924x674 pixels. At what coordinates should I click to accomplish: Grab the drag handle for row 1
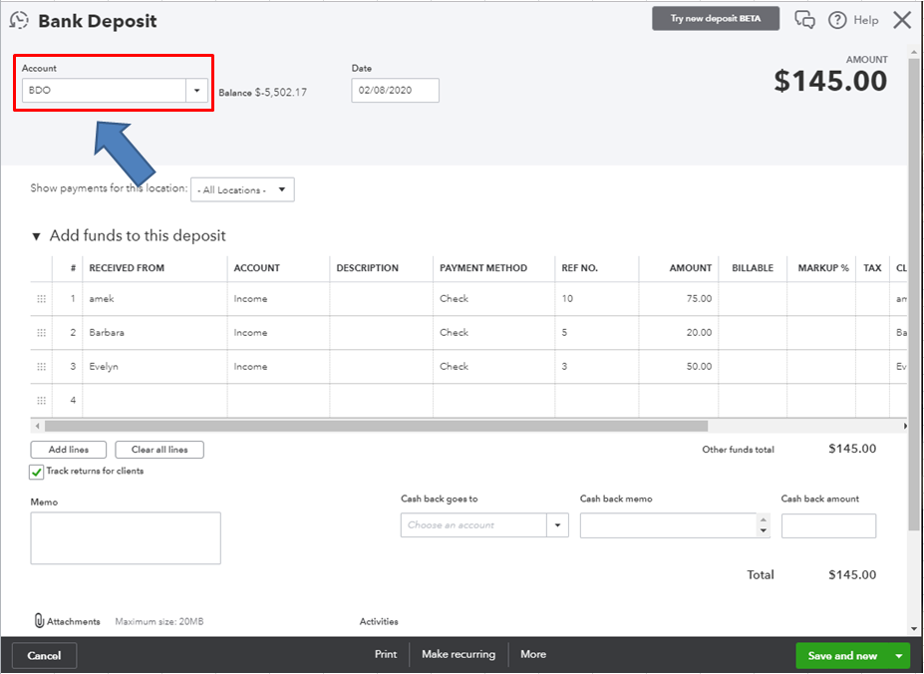[41, 299]
